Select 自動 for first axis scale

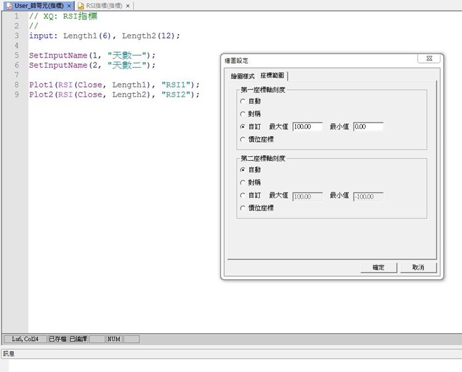[x=242, y=101]
